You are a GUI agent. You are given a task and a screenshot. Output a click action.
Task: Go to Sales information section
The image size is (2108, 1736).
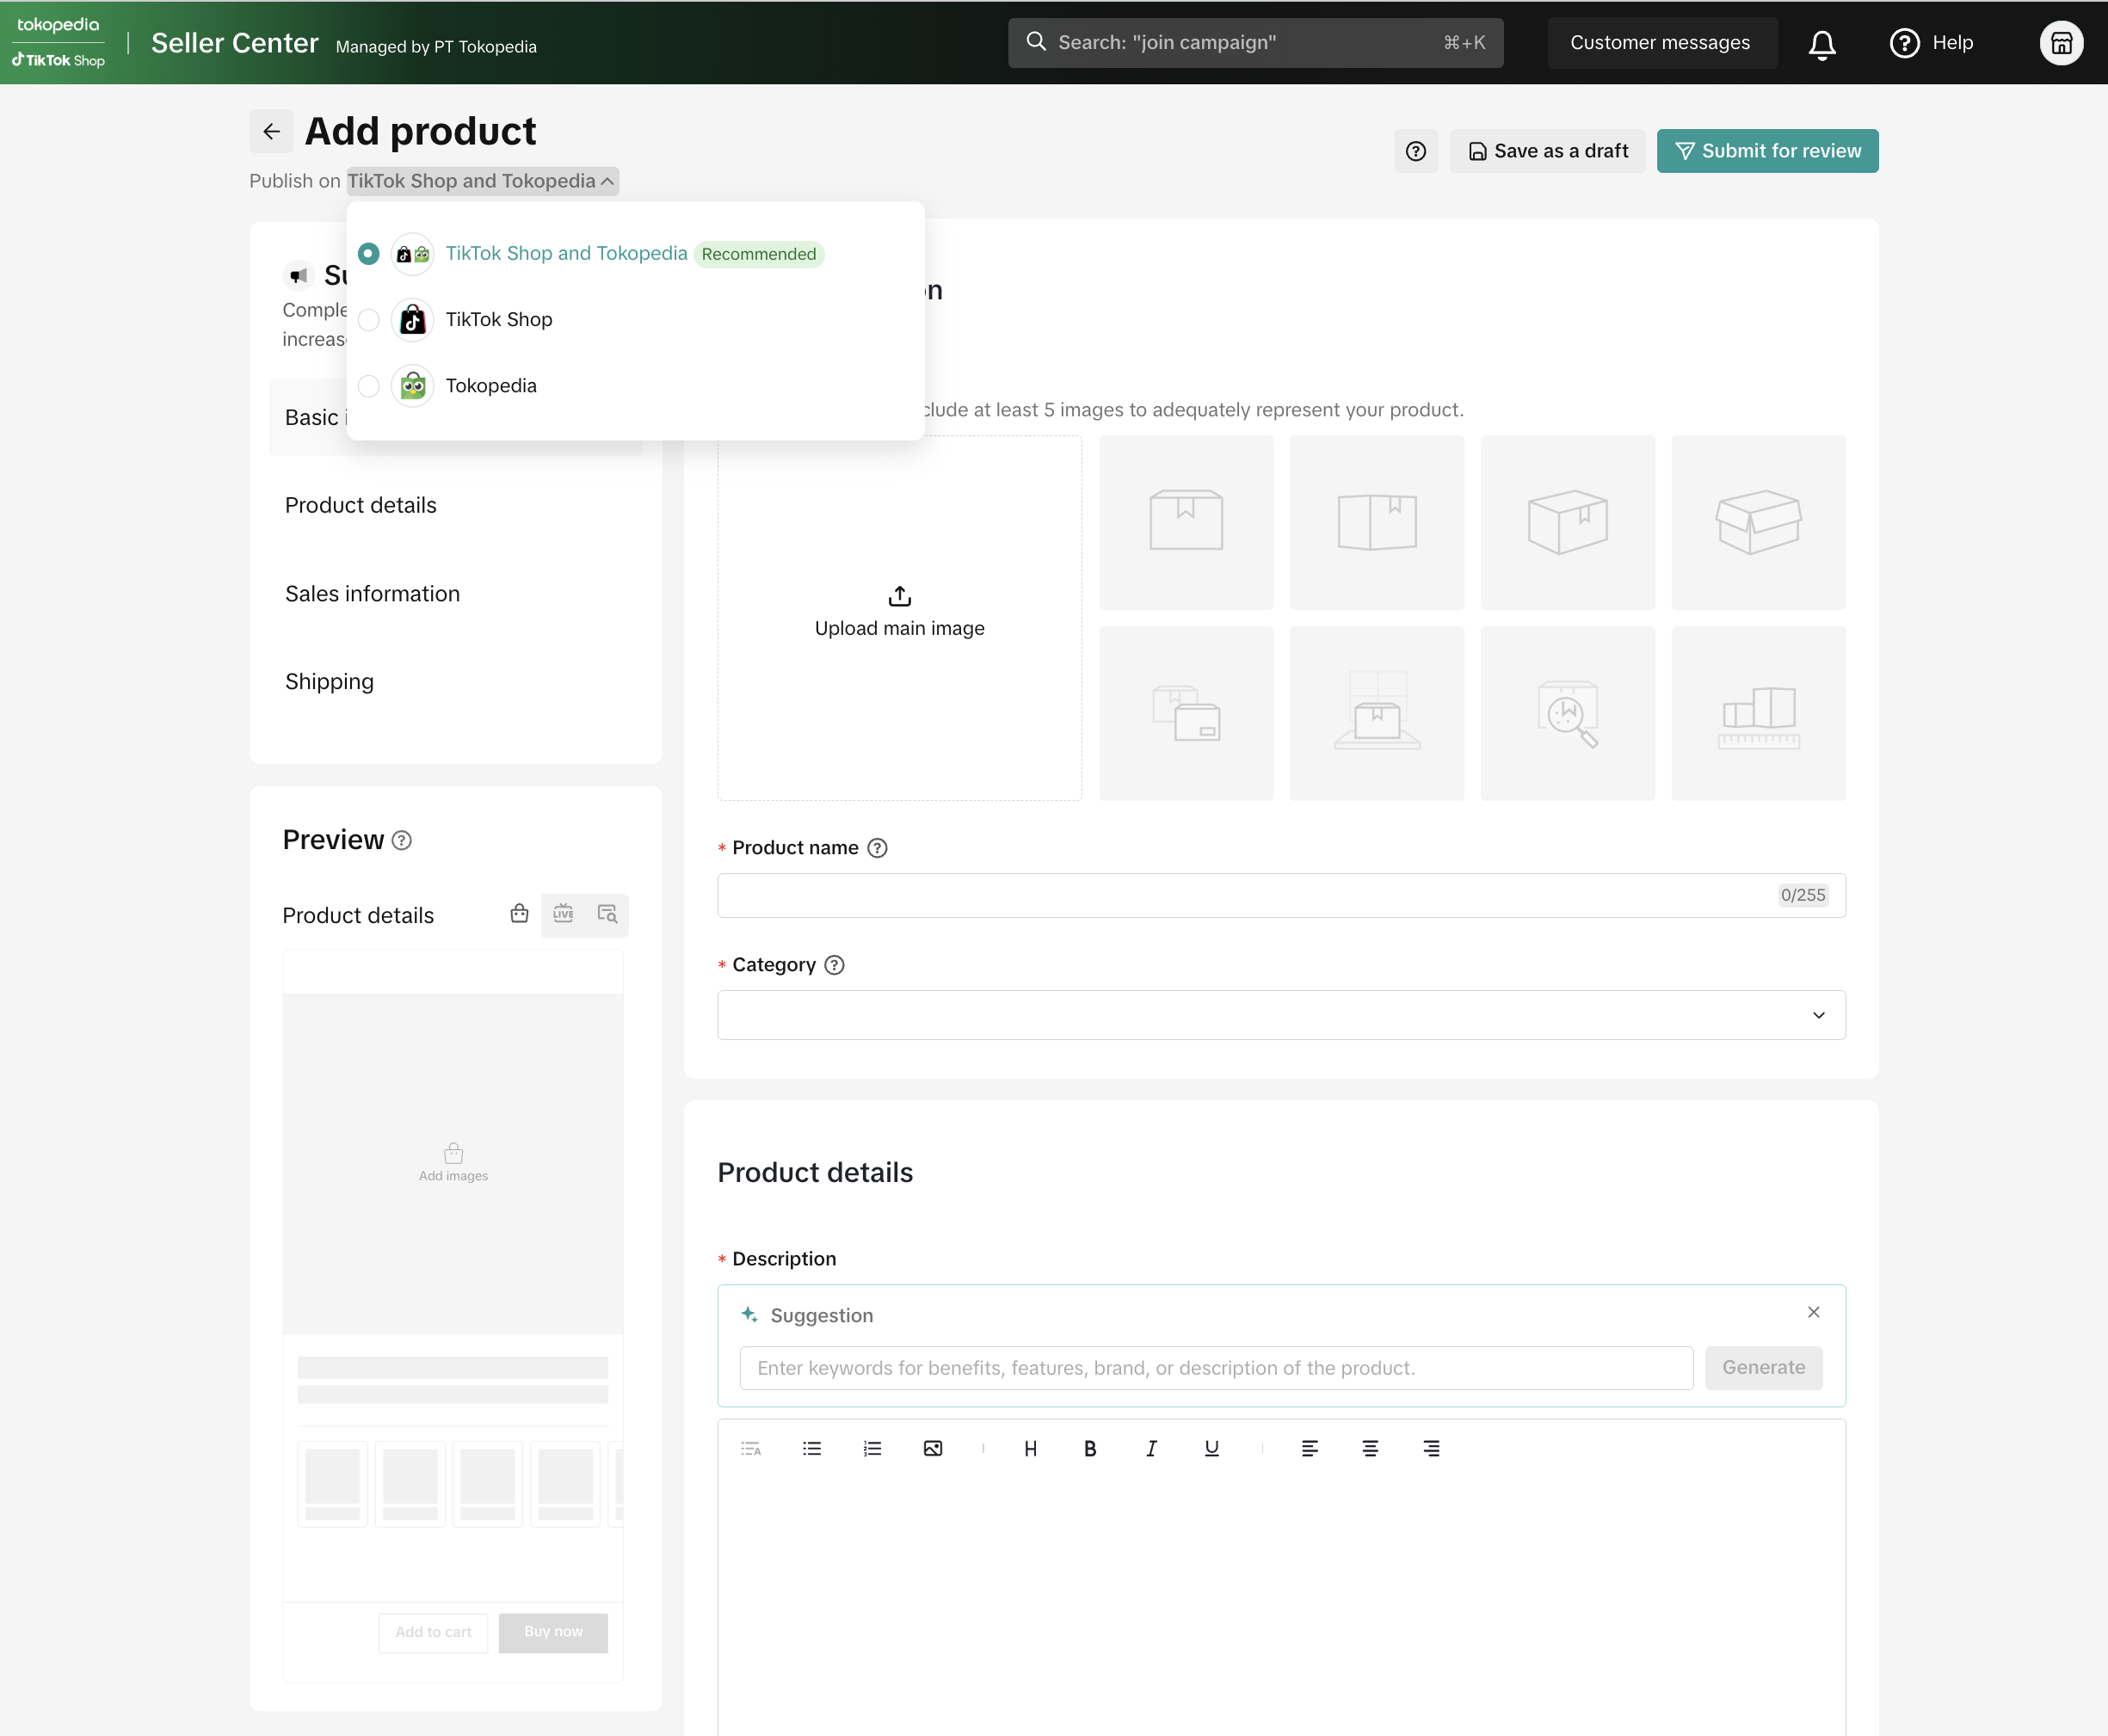click(372, 594)
